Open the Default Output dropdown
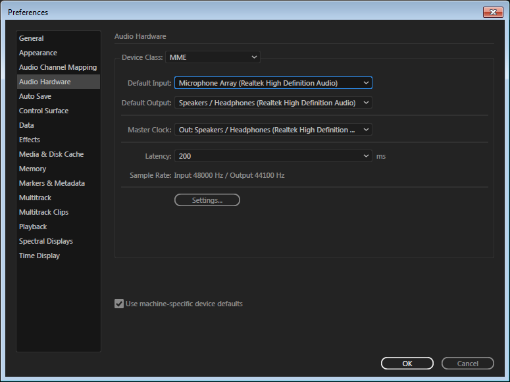This screenshot has width=510, height=382. [273, 103]
